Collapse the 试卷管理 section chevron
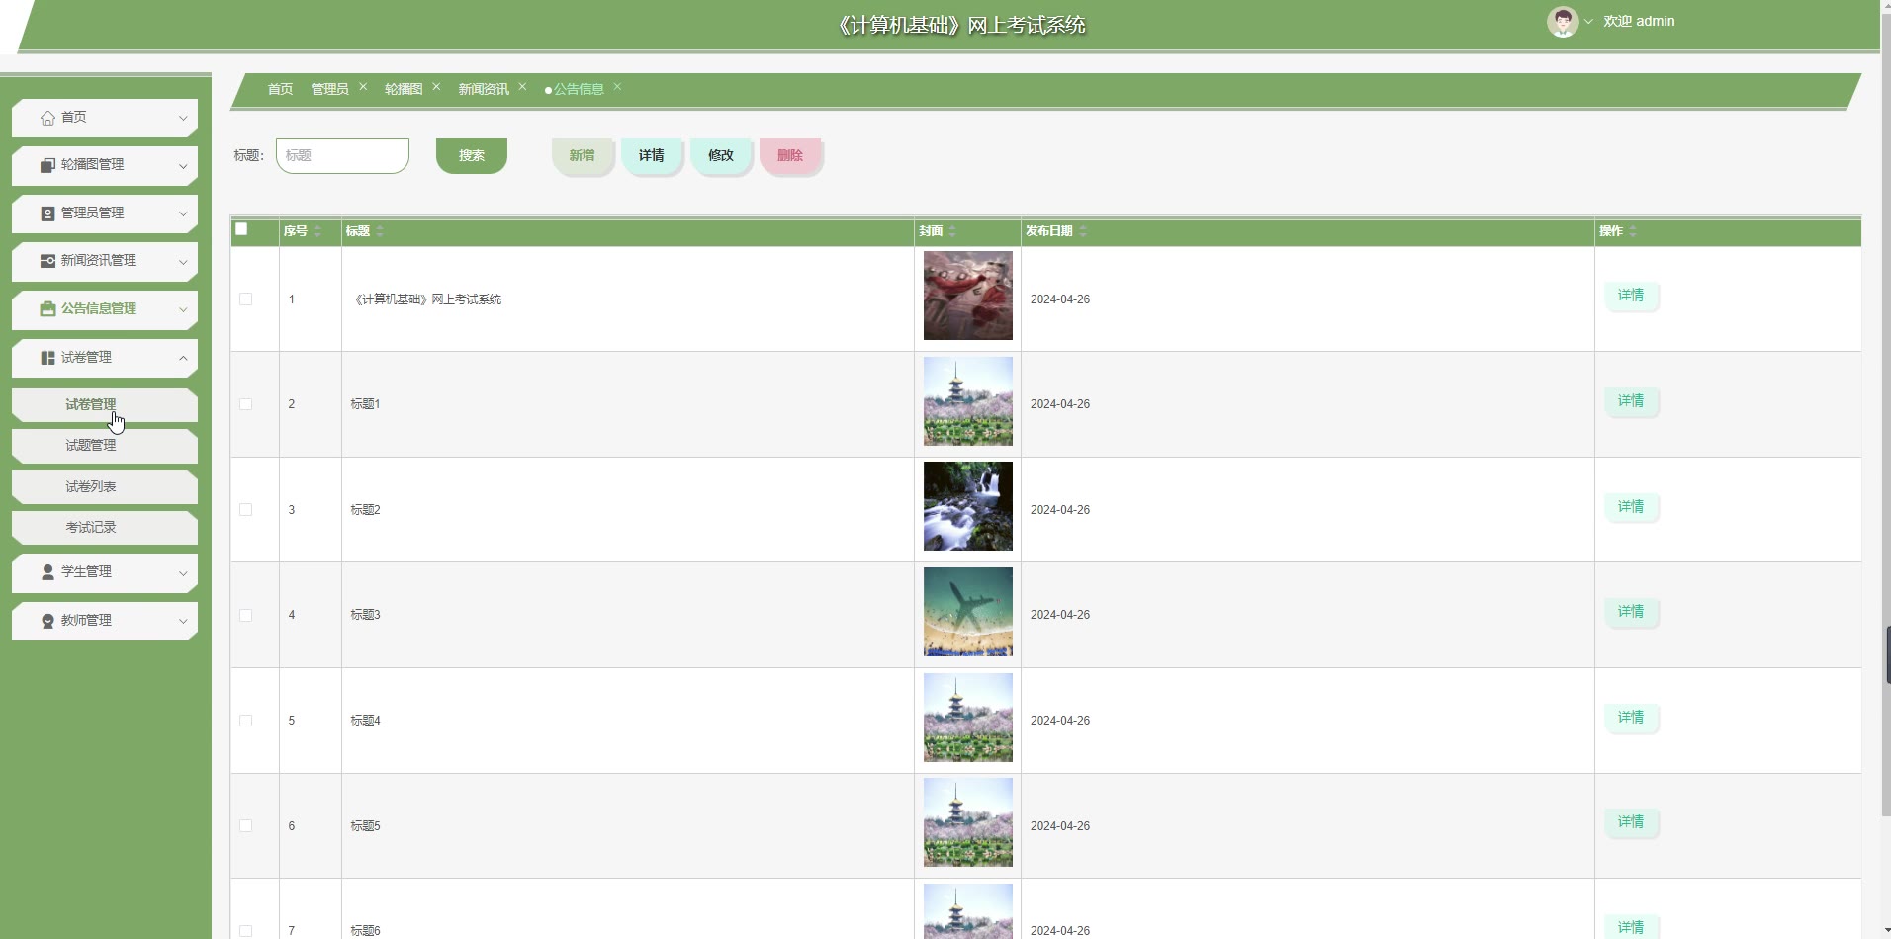Viewport: 1891px width, 939px height. (x=183, y=359)
